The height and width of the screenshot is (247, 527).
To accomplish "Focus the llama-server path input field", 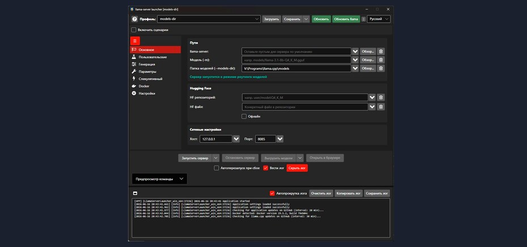I will (296, 51).
